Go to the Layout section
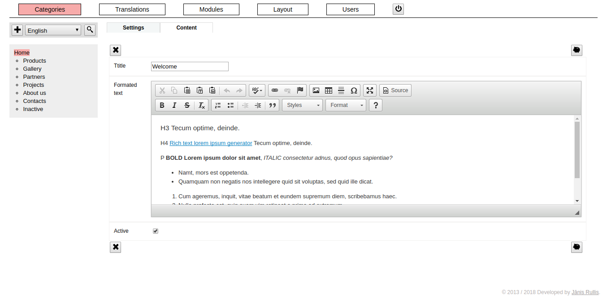 click(283, 9)
